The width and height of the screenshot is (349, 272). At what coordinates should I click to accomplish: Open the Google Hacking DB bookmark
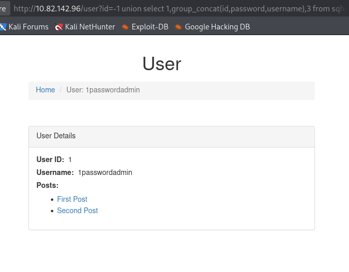[212, 27]
